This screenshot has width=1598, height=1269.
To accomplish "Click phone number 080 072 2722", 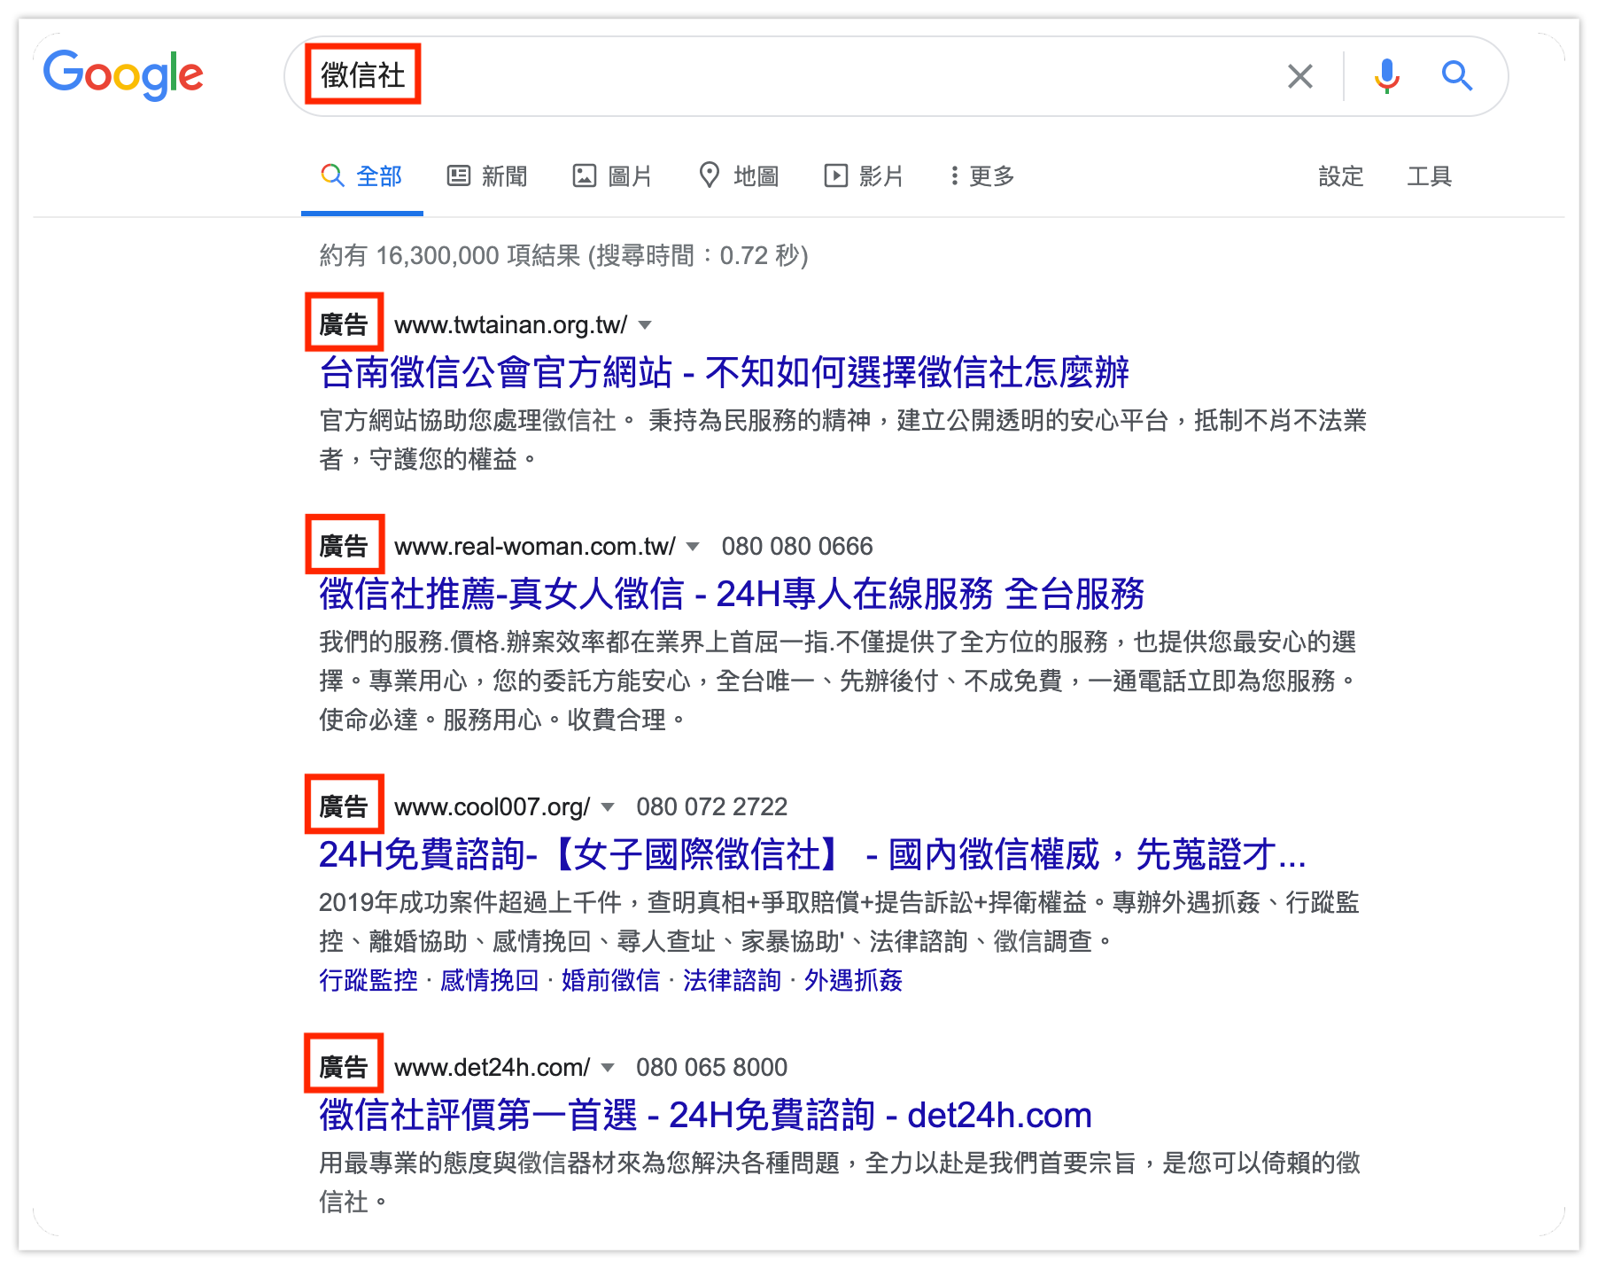I will pos(712,807).
